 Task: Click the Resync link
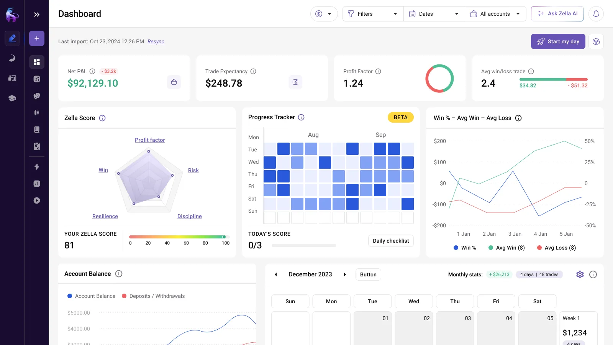coord(156,41)
